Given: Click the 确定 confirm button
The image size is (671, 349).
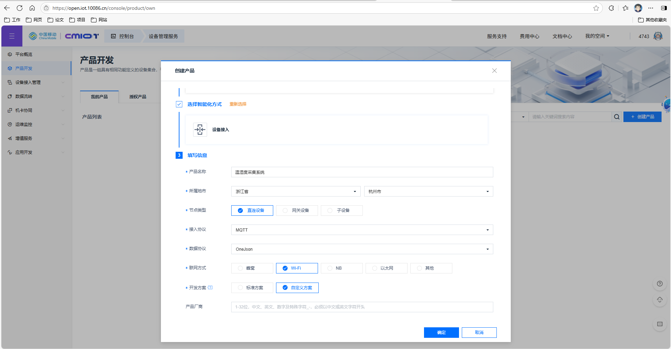Looking at the screenshot, I should point(441,332).
